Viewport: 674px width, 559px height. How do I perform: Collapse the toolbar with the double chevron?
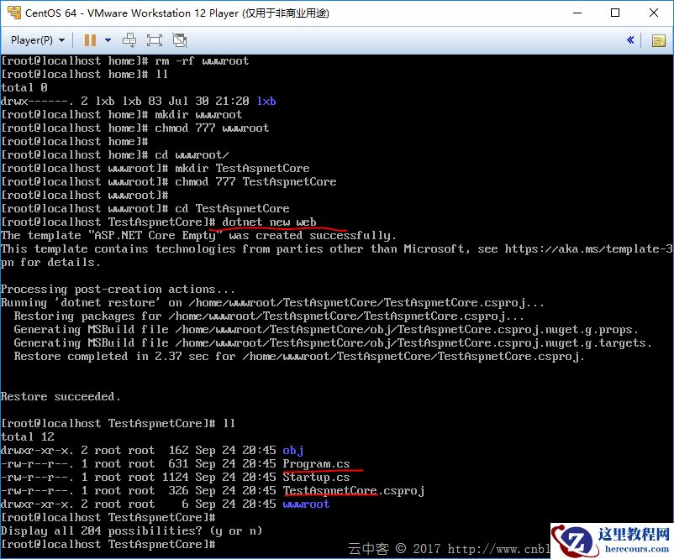630,40
